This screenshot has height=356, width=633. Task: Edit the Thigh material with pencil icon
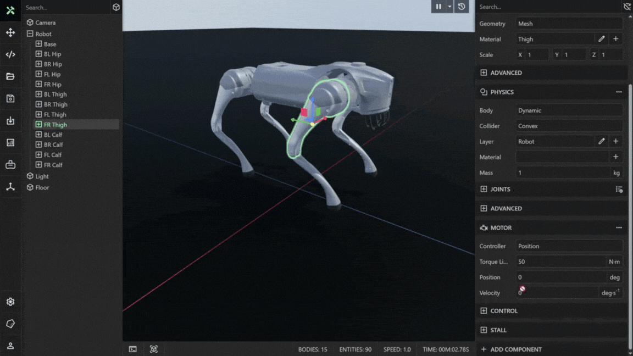pos(602,39)
